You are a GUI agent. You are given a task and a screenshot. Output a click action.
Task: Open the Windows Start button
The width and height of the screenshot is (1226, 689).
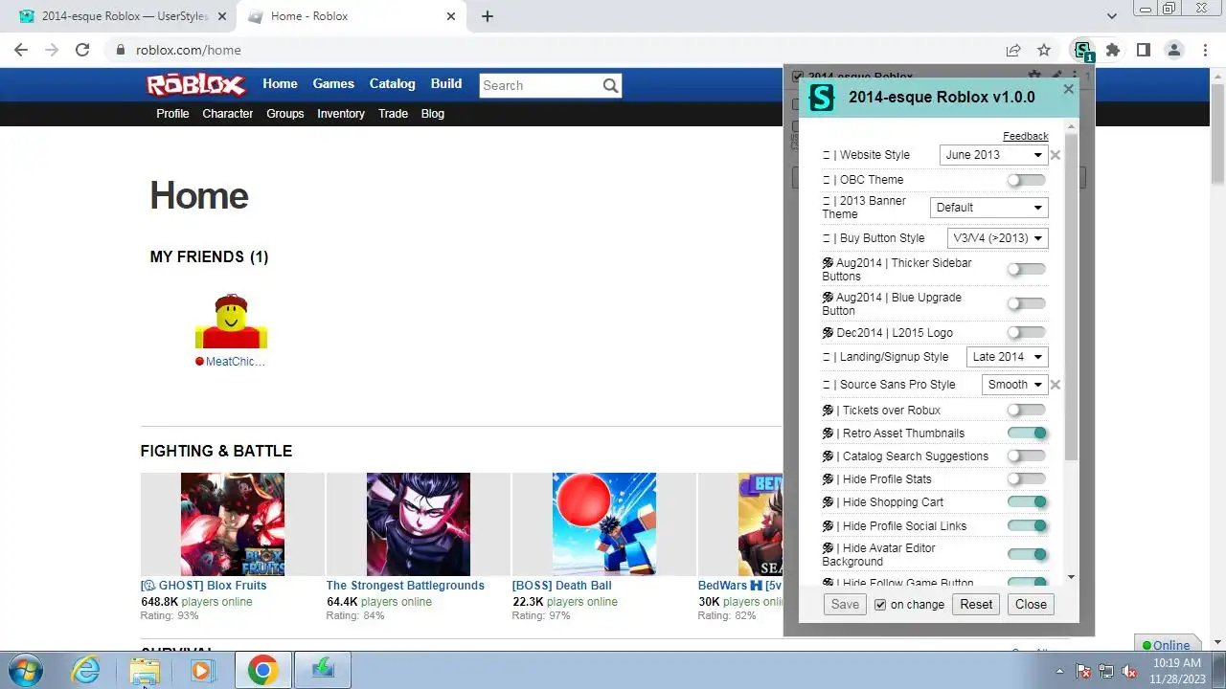click(x=25, y=670)
